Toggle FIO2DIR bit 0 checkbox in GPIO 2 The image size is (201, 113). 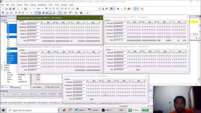[100, 54]
